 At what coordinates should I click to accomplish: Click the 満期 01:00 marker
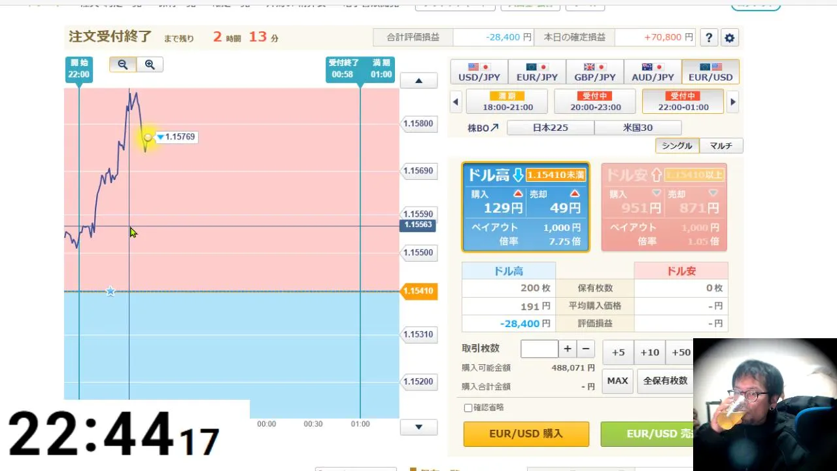pyautogui.click(x=381, y=69)
